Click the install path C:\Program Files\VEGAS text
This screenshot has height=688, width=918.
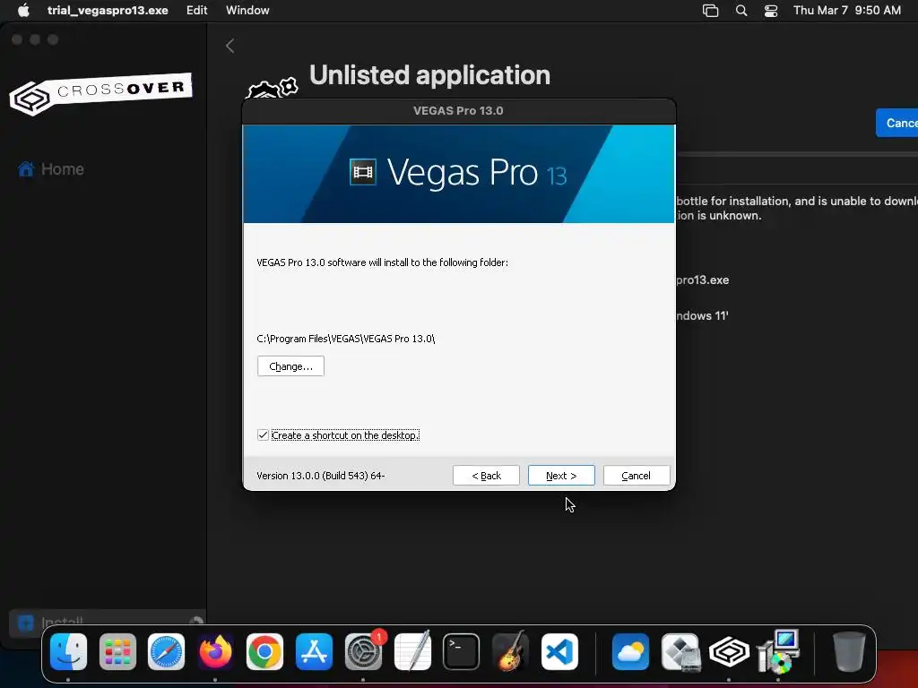point(345,339)
